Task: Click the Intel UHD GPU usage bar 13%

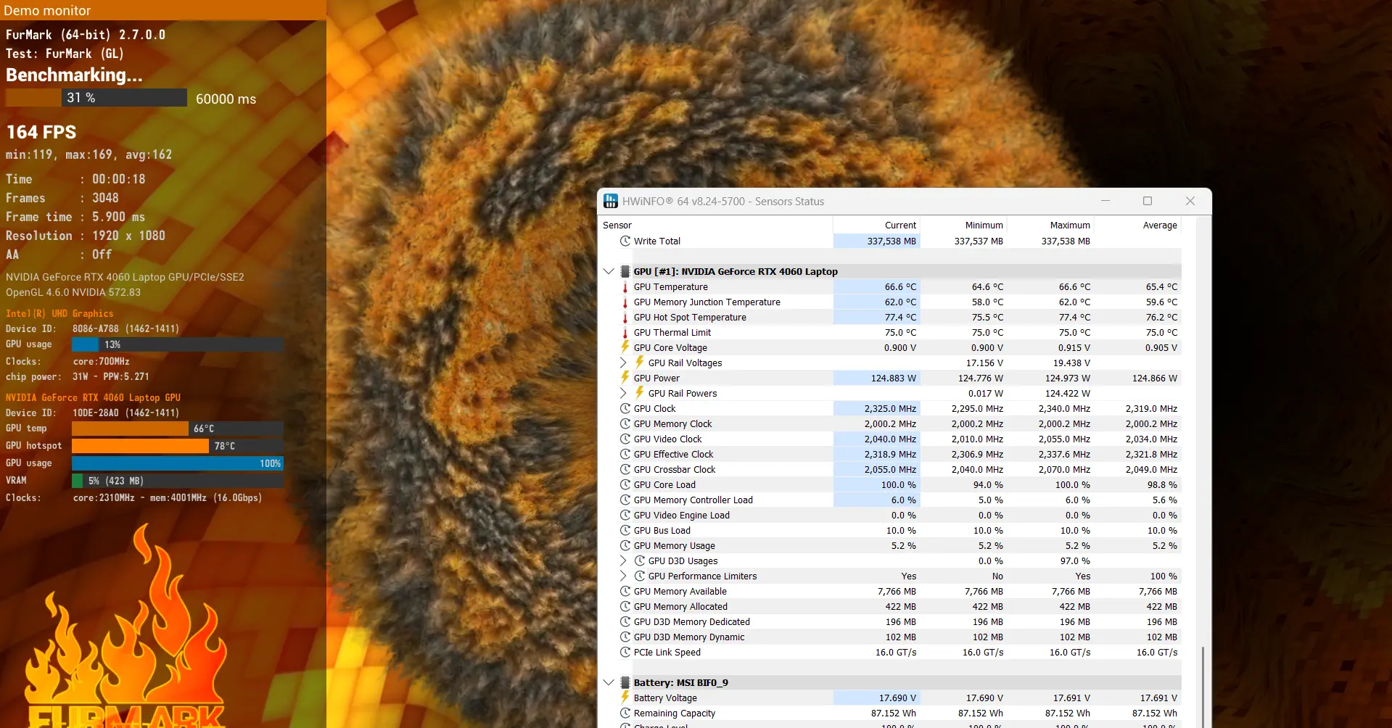Action: 178,344
